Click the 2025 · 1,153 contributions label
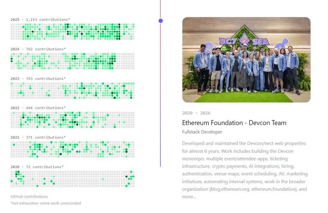Screen dimensions: 328x213 [40, 19]
